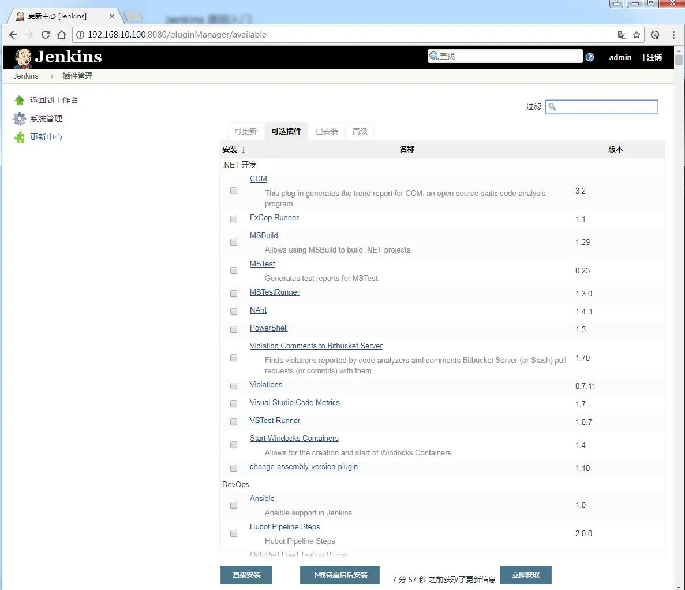Click 返回到工作台 sidebar link
This screenshot has width=685, height=590.
(x=54, y=100)
